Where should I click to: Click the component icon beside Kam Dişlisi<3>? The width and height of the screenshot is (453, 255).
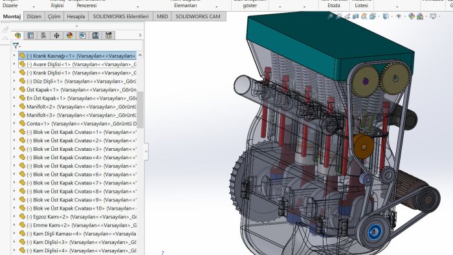click(22, 242)
